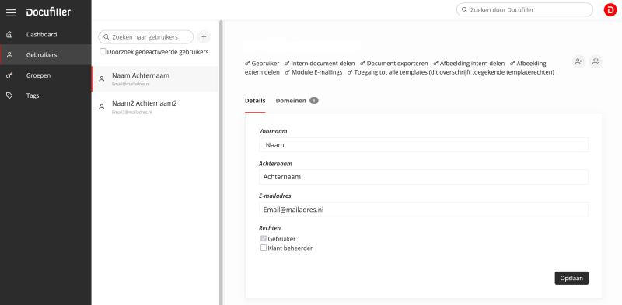Select user Naam2 Achternaam2 in list
Image resolution: width=622 pixels, height=305 pixels.
point(155,106)
